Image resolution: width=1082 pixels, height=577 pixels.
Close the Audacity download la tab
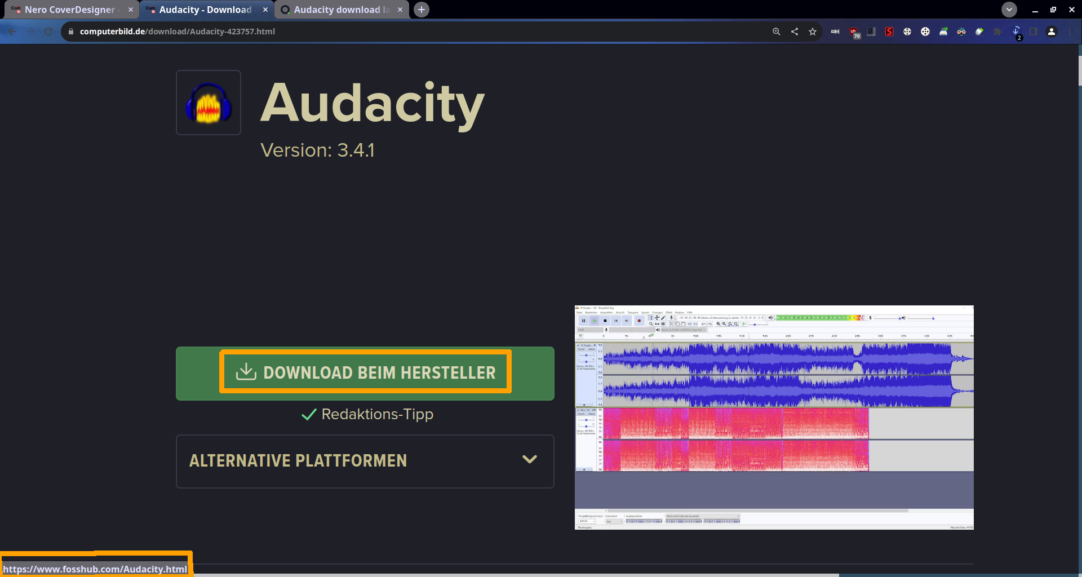pyautogui.click(x=400, y=10)
